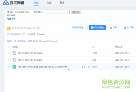Click the 下载 button
Viewport: 136px width, 92px height.
pyautogui.click(x=113, y=28)
